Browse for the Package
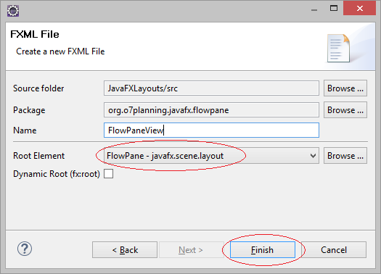 [x=345, y=110]
